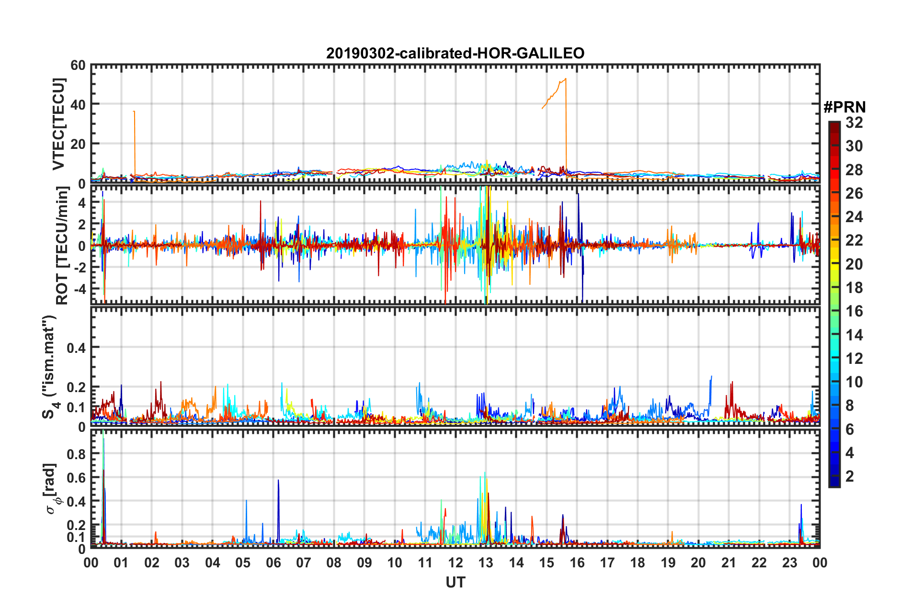Click the plot title 20190302-calibrated-HOR-GALILEO
911x609 pixels.
tap(455, 53)
